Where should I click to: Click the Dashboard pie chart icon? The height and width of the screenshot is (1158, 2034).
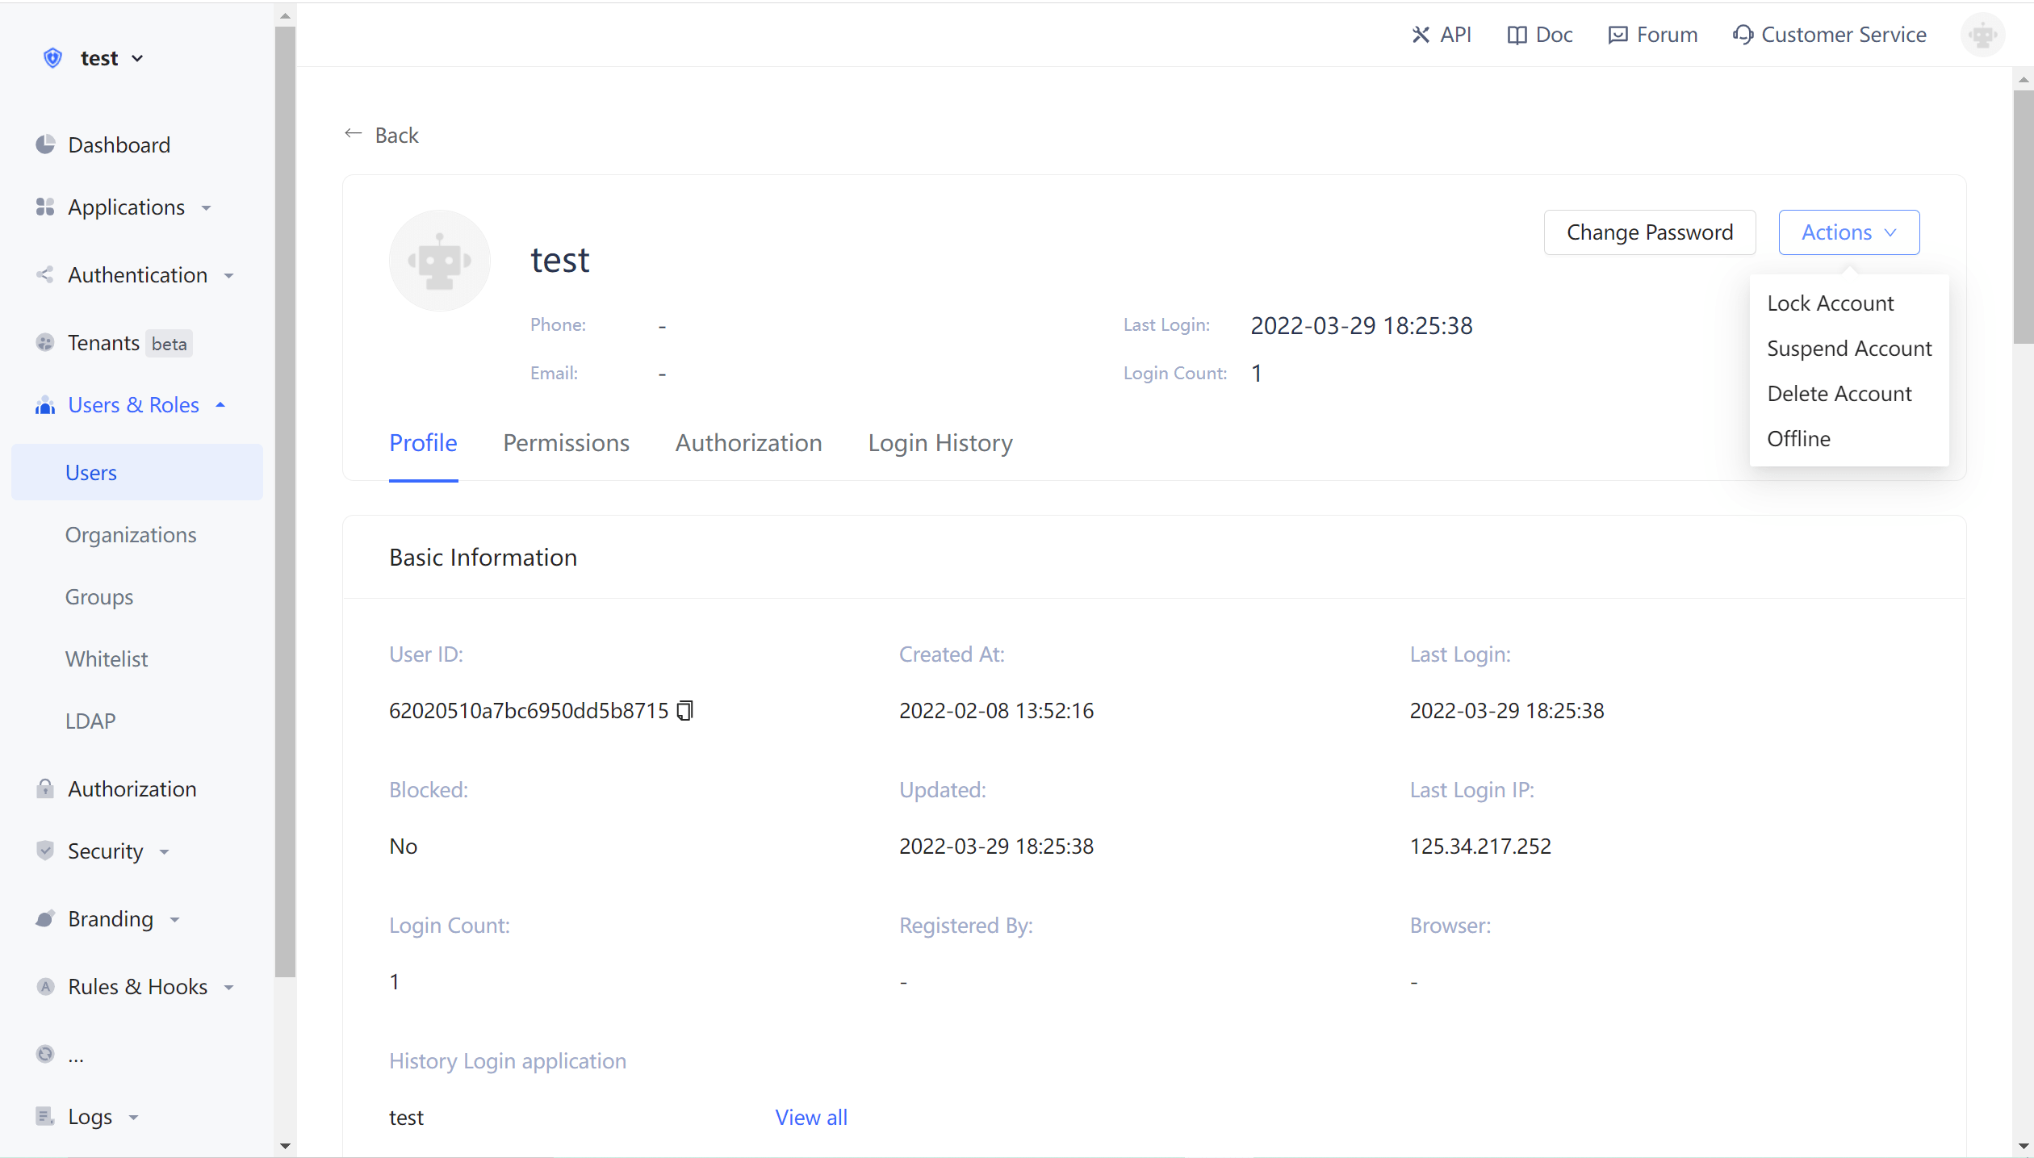pos(45,144)
